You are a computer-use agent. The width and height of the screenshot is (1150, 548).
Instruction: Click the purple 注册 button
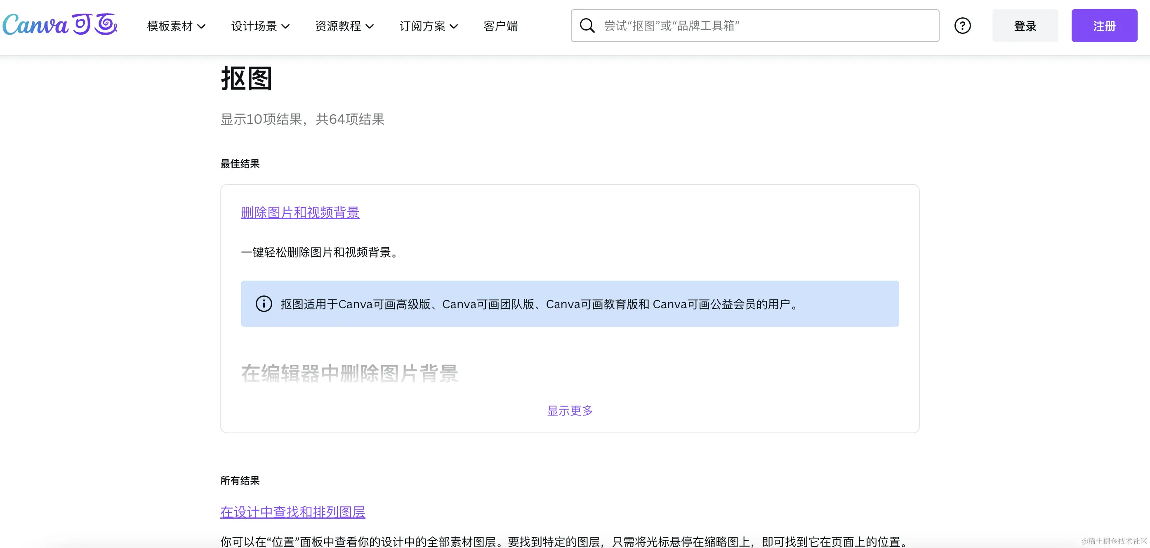(1103, 26)
